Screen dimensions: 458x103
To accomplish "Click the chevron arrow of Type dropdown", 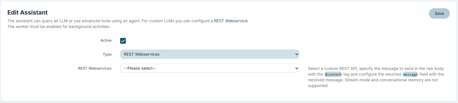I will coord(297,54).
